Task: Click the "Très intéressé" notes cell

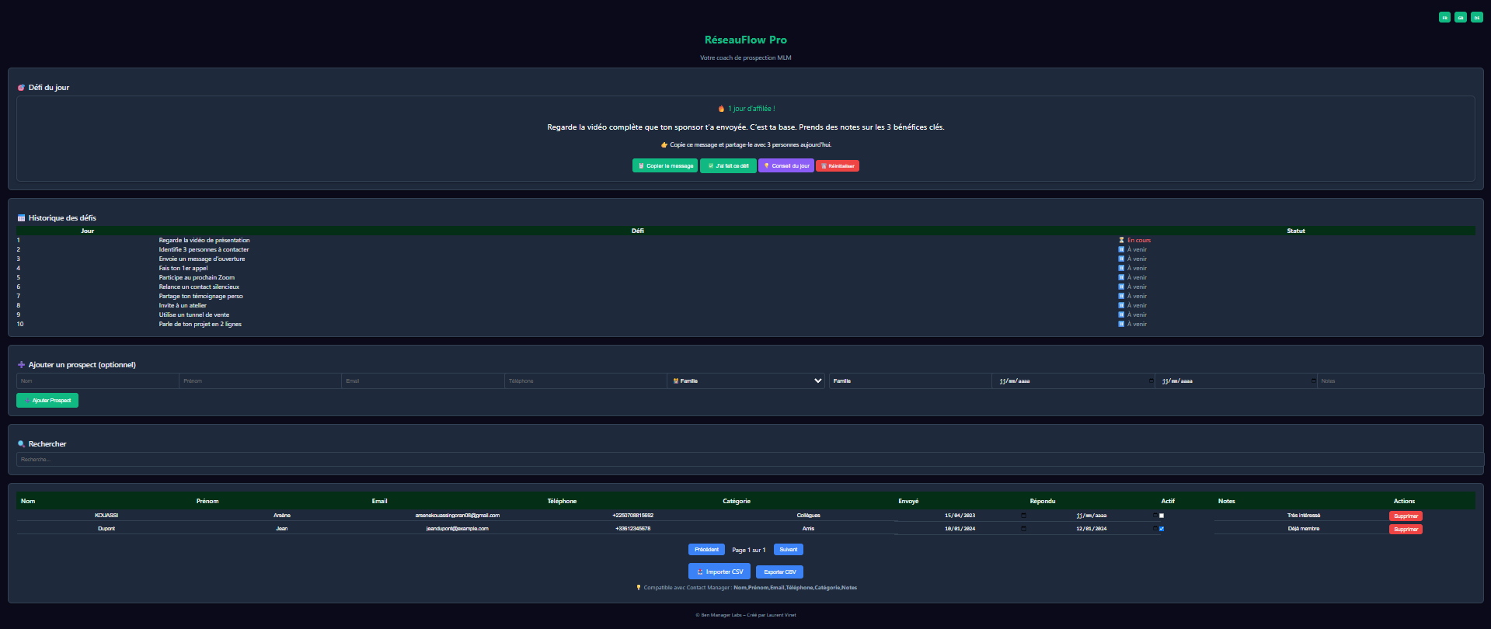Action: (1304, 516)
